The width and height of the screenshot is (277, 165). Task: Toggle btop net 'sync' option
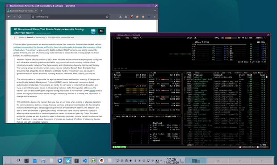[143, 117]
